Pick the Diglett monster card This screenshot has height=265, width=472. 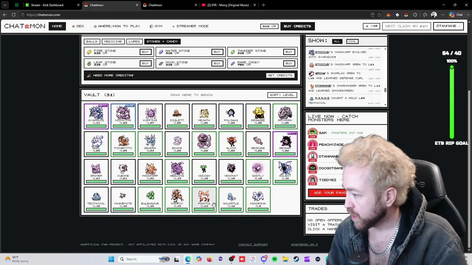pos(177,116)
